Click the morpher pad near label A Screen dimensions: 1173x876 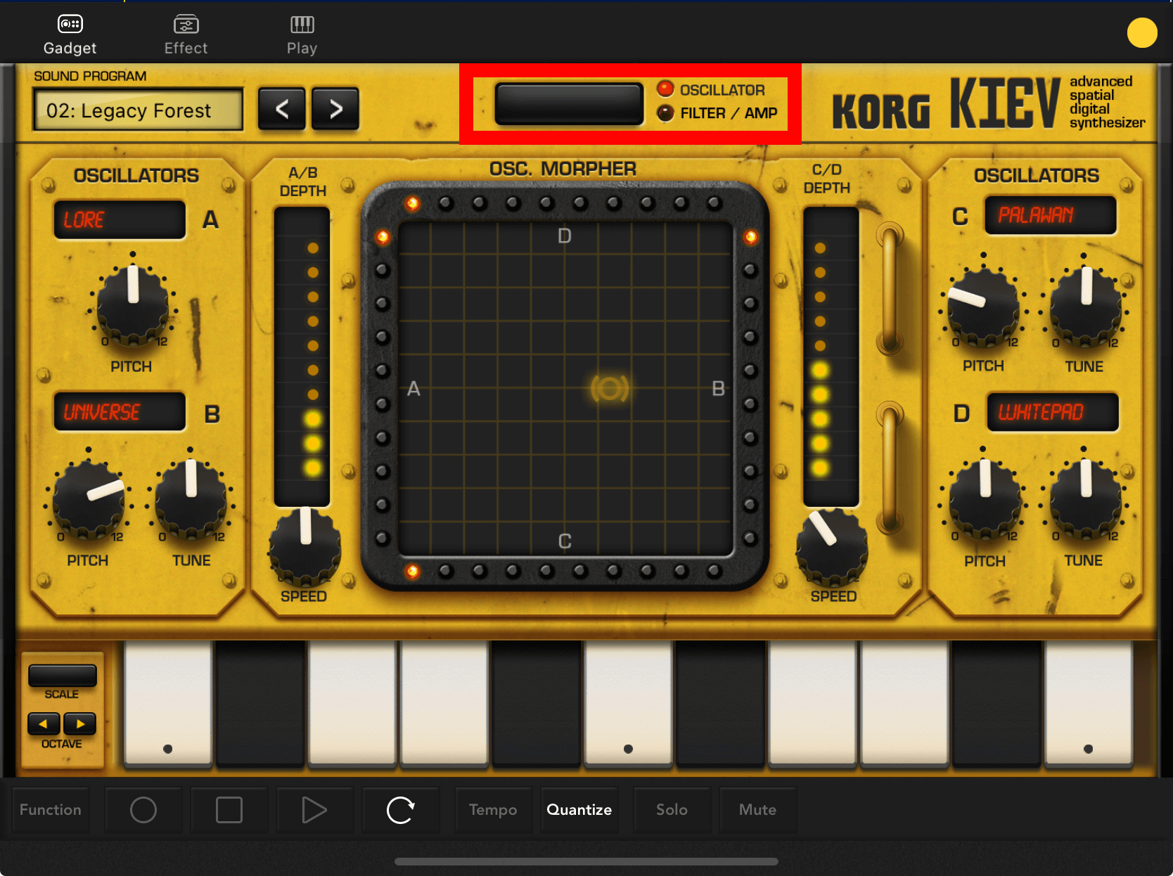pyautogui.click(x=414, y=389)
